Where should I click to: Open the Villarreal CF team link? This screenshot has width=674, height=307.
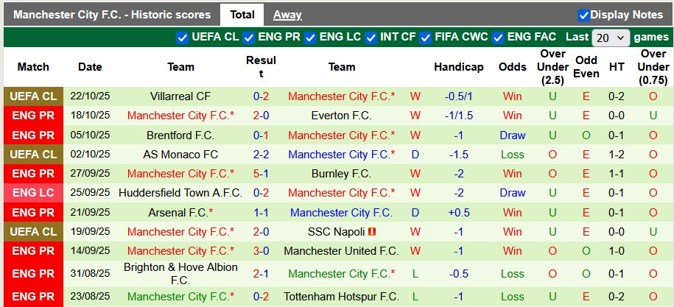pyautogui.click(x=180, y=96)
